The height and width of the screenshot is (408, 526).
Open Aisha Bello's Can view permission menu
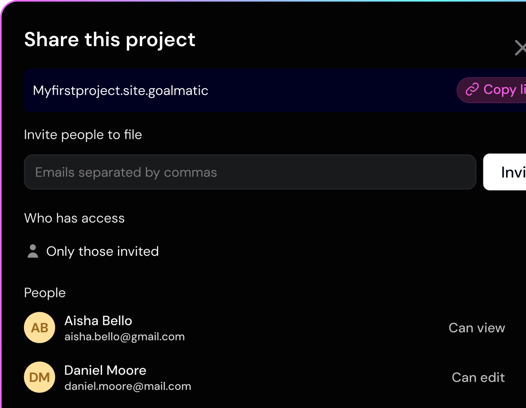click(477, 328)
